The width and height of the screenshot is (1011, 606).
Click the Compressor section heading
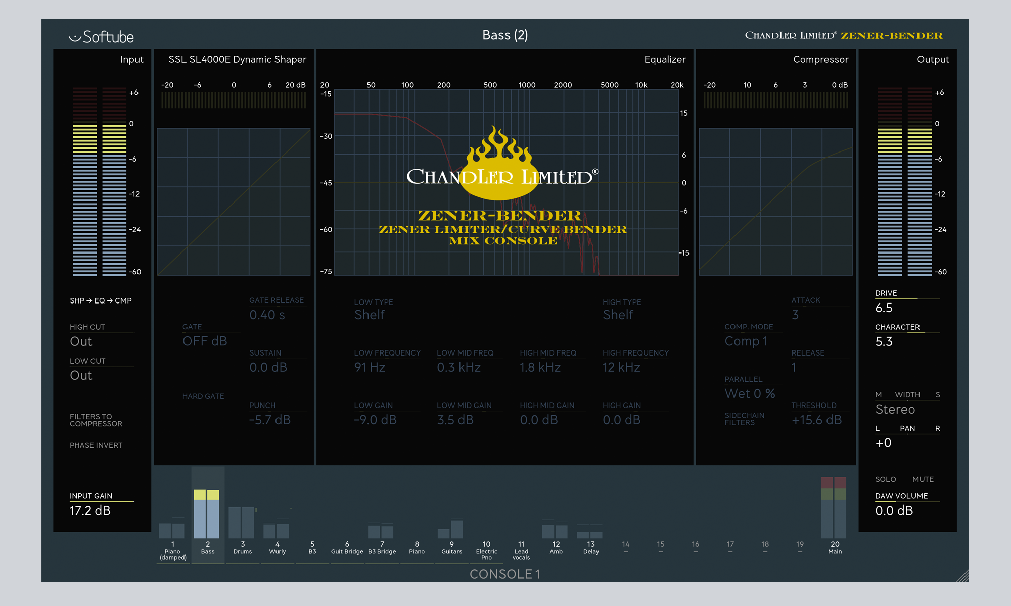821,60
